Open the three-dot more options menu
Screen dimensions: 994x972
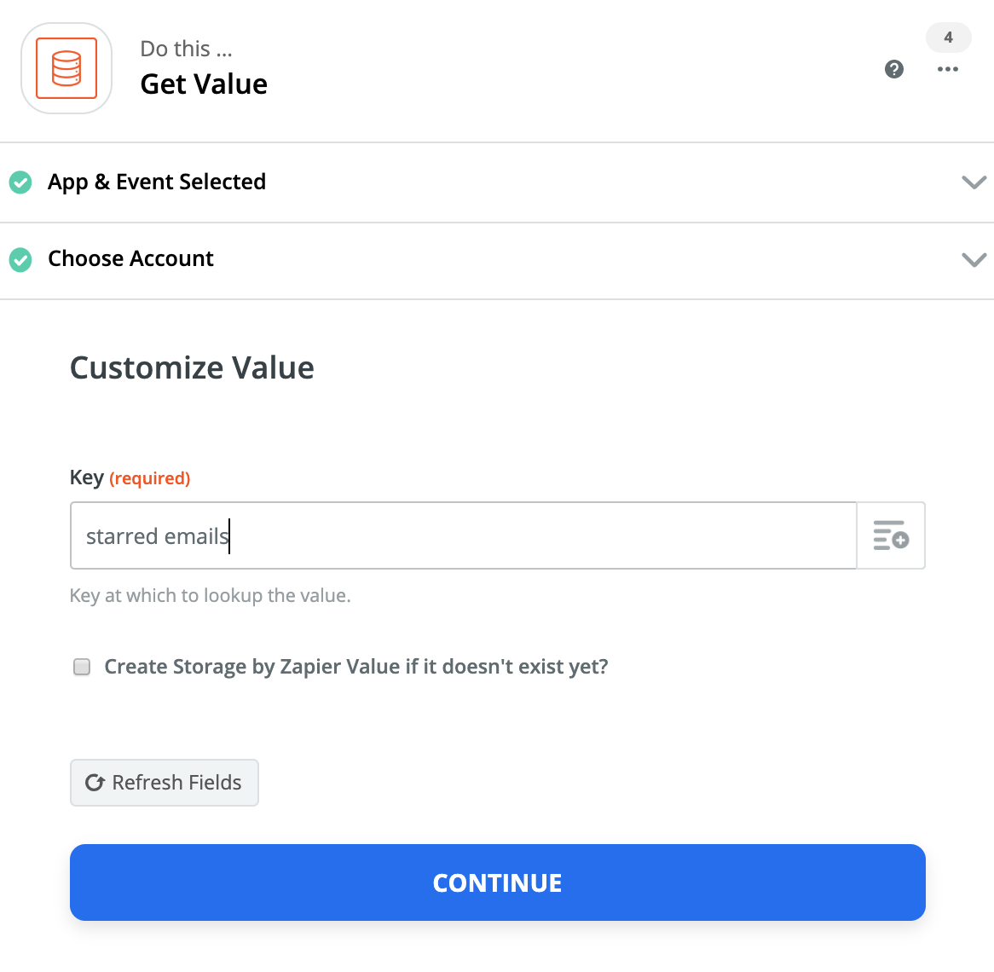[948, 69]
